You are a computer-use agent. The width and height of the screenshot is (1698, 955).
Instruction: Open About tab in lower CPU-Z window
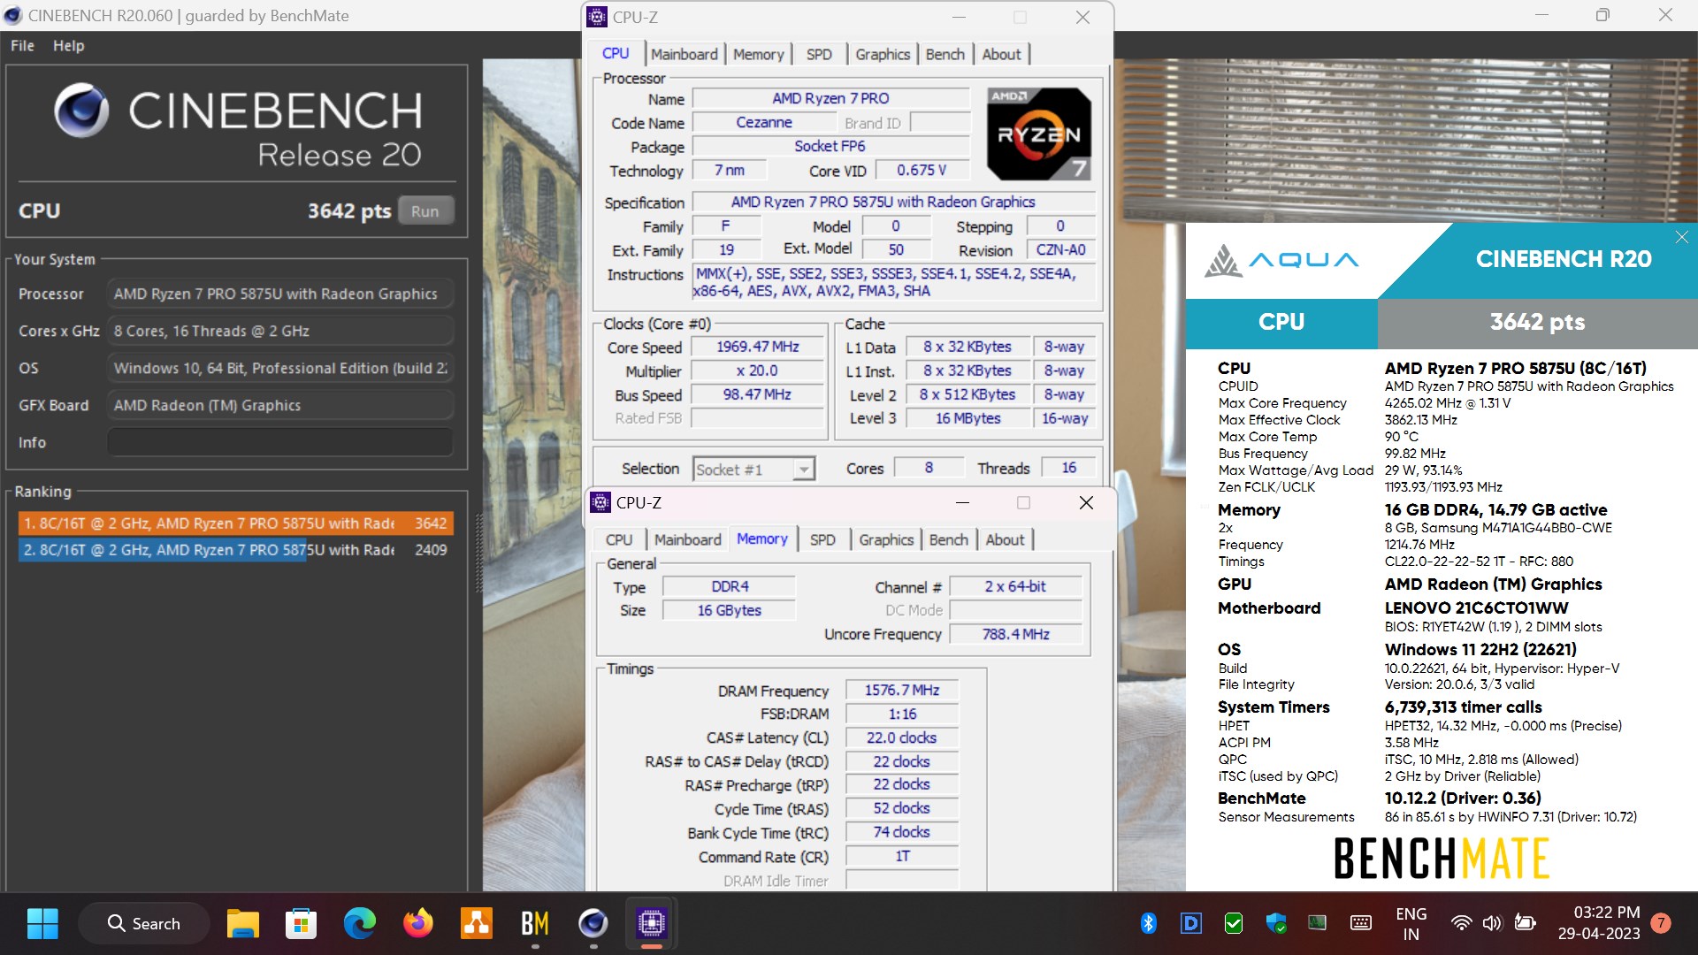pyautogui.click(x=1005, y=539)
